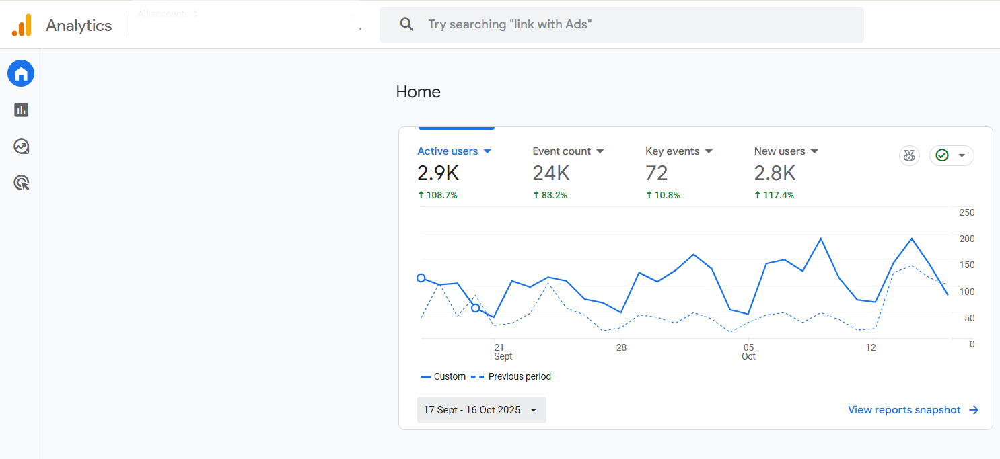Click the 05 Oct axis label
The height and width of the screenshot is (459, 1000).
748,352
